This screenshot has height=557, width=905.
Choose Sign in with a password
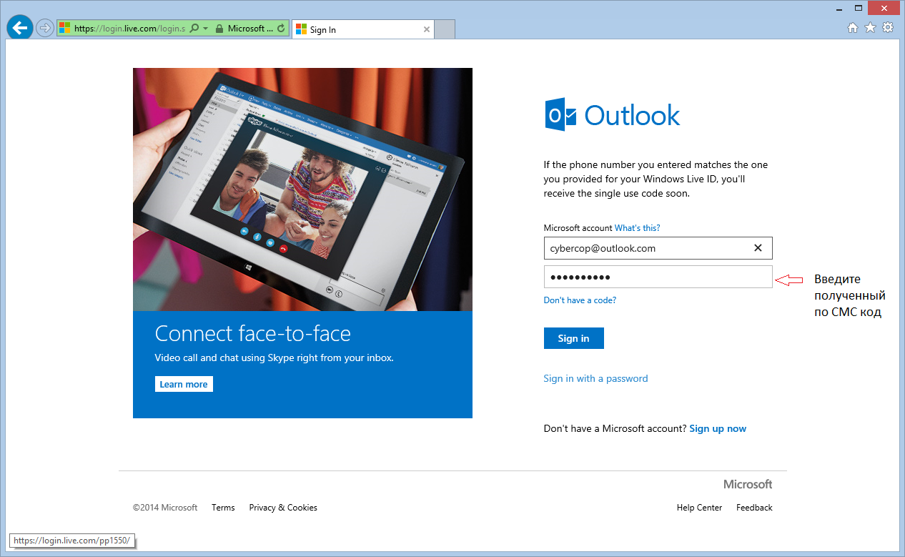pos(595,378)
